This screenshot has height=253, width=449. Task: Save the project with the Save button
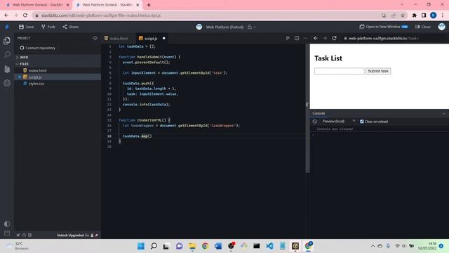26,27
